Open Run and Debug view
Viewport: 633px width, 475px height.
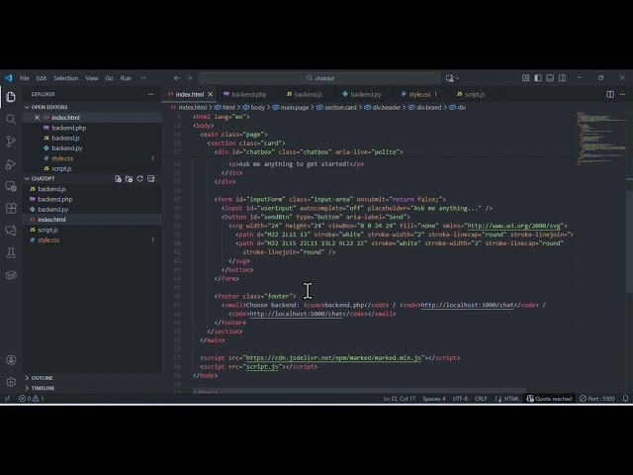coord(11,162)
